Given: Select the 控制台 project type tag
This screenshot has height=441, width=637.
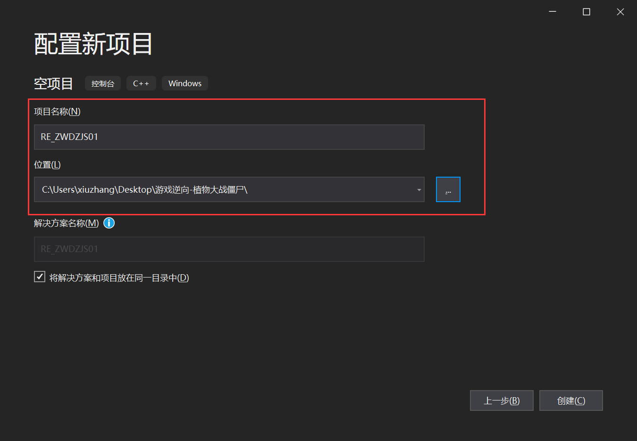Looking at the screenshot, I should (x=102, y=83).
